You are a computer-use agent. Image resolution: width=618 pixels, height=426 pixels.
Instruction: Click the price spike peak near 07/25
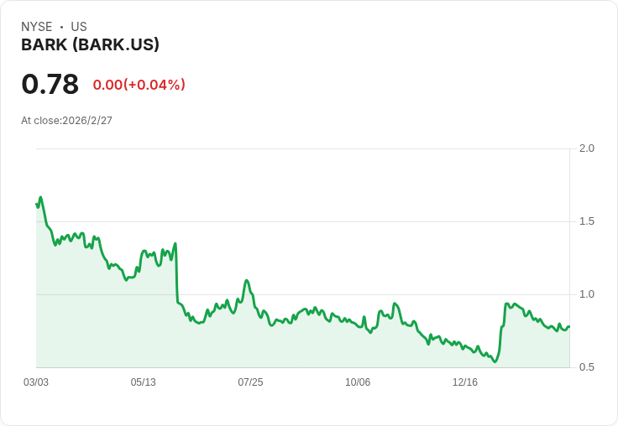[x=247, y=280]
